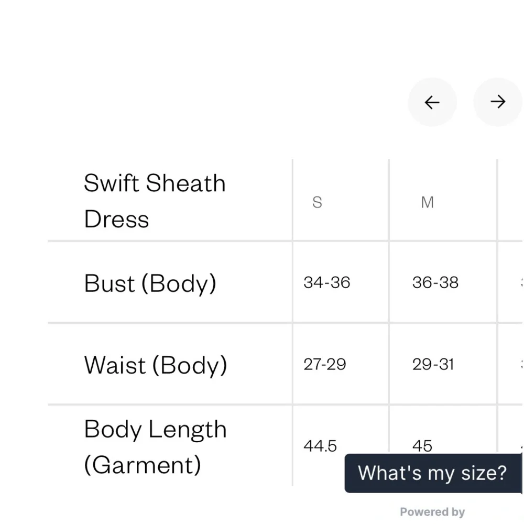Click the 29-31 waist value for M
Viewport: 524px width, 524px height.
[x=433, y=364]
